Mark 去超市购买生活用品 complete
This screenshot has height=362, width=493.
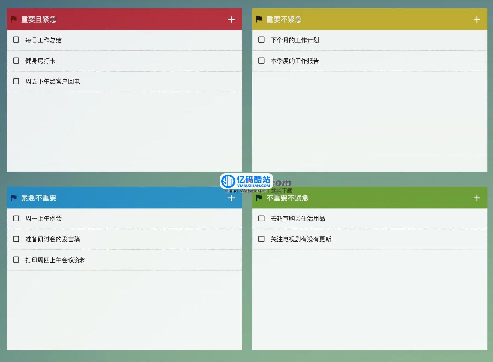click(261, 218)
